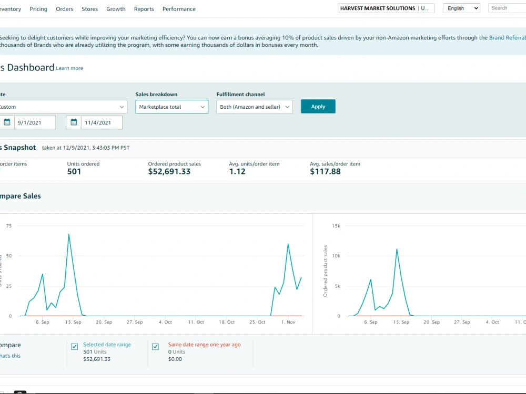Uncheck Same date range one year ago
The width and height of the screenshot is (526, 394).
pos(155,346)
